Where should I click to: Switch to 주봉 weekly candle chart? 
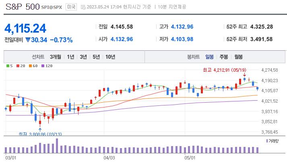tap(224, 57)
